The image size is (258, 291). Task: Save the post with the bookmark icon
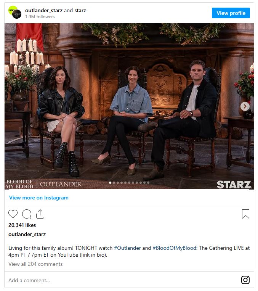pyautogui.click(x=245, y=214)
